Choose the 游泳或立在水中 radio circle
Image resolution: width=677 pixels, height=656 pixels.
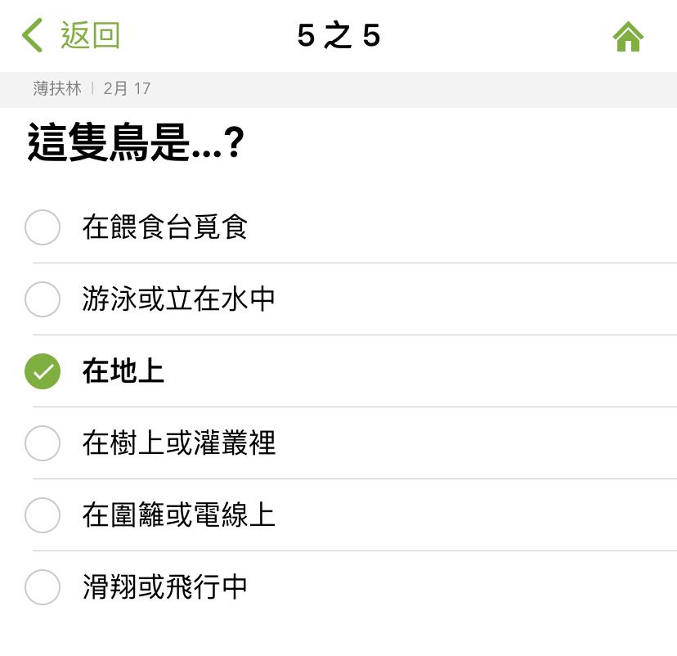(43, 299)
